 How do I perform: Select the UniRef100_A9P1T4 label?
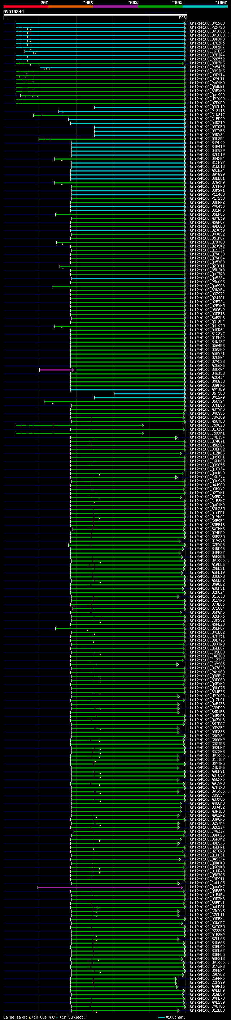[207, 75]
